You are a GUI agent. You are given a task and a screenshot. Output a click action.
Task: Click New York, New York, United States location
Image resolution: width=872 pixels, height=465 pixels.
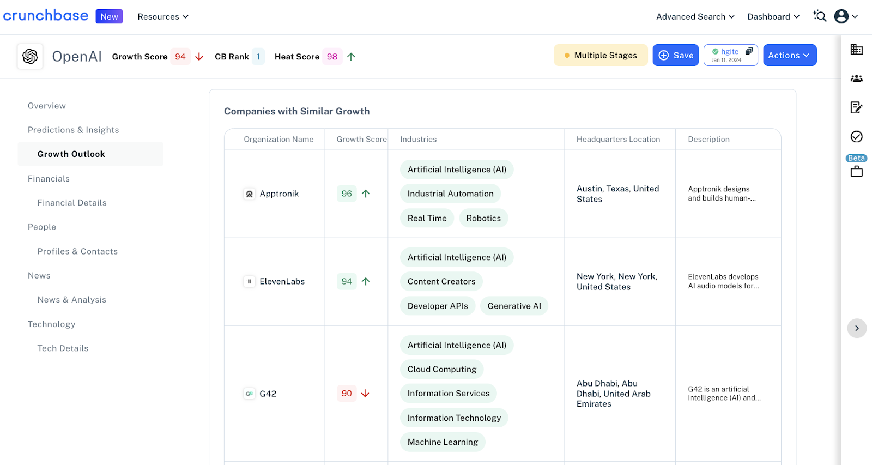click(617, 281)
